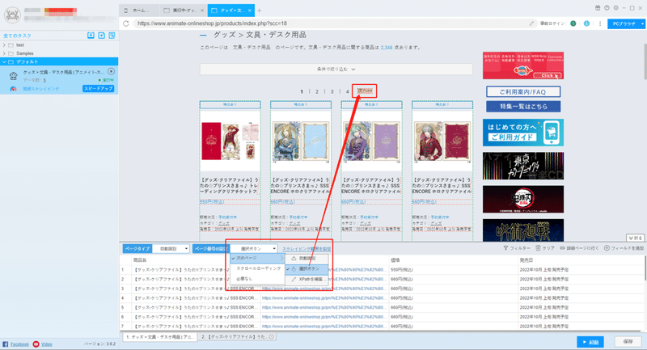Switch to the 実行中-グッ… tab
This screenshot has height=350, width=647.
[184, 11]
